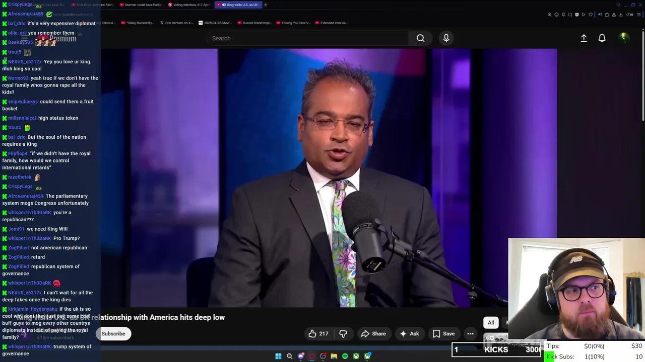Open the Erin Derham on X bookmark
This screenshot has height=362, width=645.
click(x=176, y=23)
